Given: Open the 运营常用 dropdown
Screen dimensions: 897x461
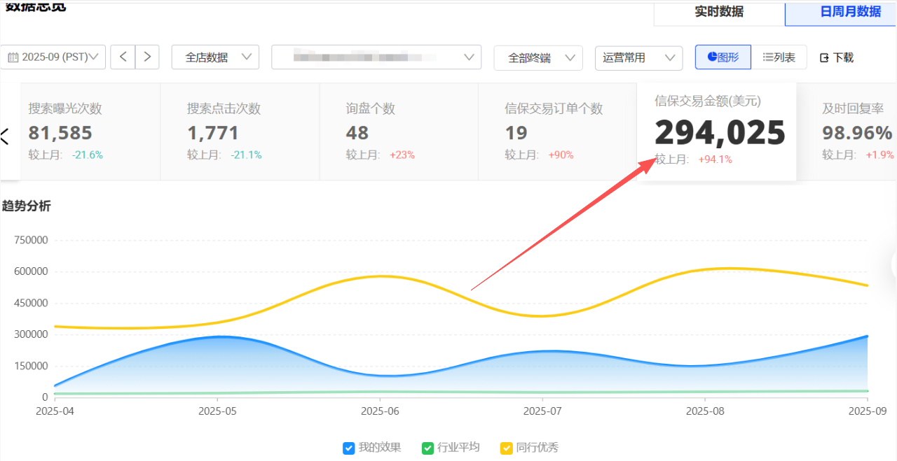Looking at the screenshot, I should point(638,57).
